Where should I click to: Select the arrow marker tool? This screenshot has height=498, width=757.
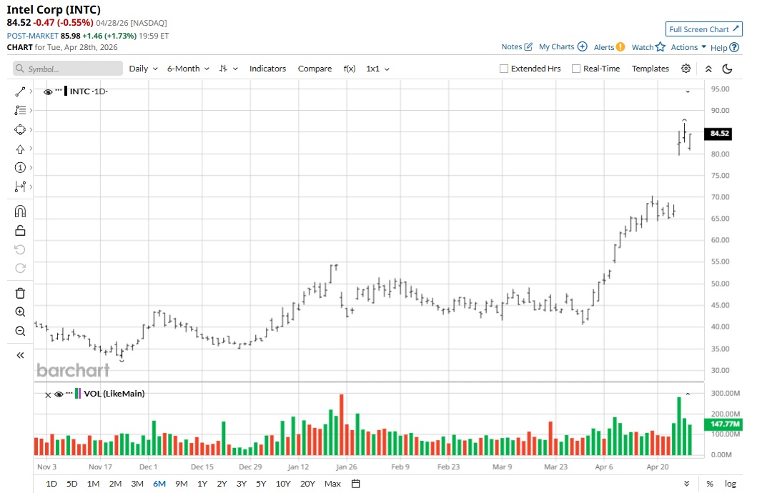(20, 149)
